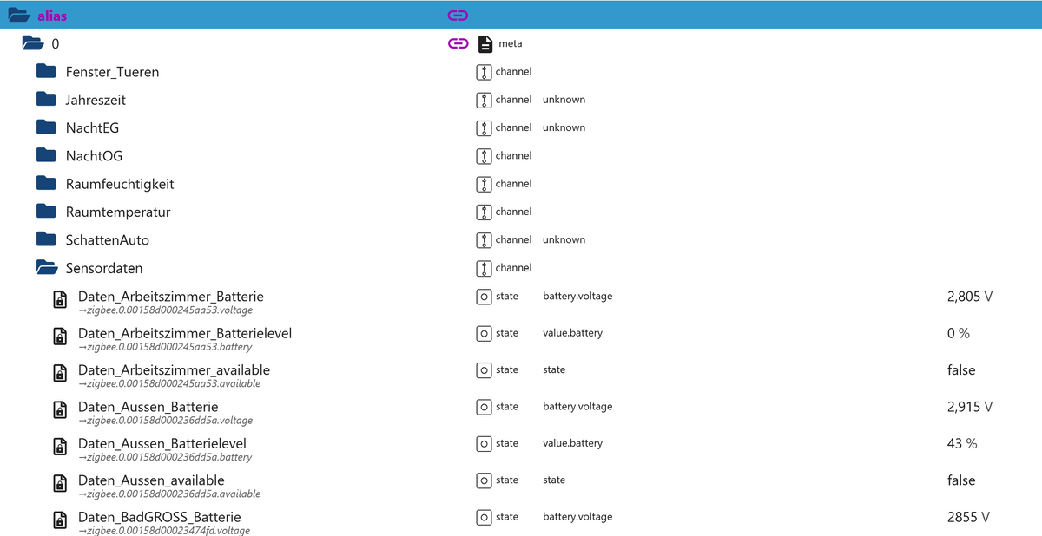Viewport: 1042px width, 536px height.
Task: Click the 2,805 V battery voltage value
Action: point(969,297)
